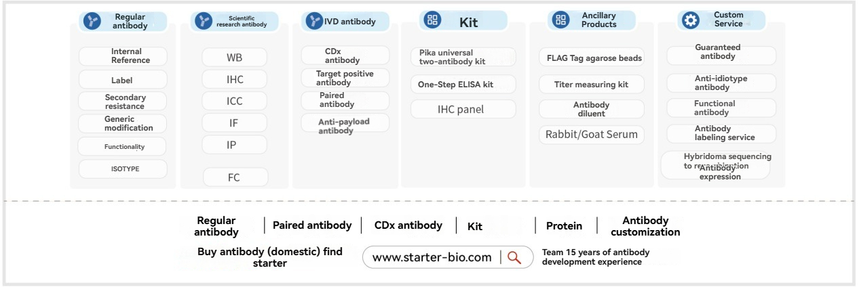The width and height of the screenshot is (859, 287).
Task: Click the Kit category grid icon
Action: tap(432, 20)
